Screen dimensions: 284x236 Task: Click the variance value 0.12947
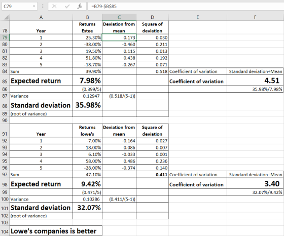(87, 96)
